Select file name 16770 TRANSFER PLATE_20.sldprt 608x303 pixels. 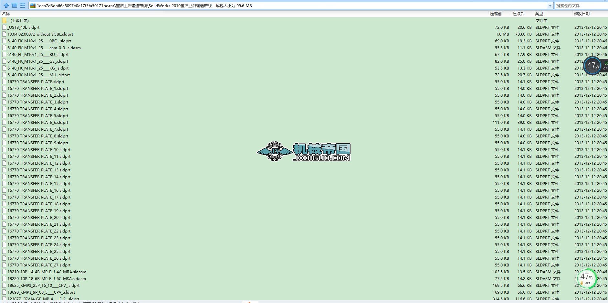[x=39, y=217]
